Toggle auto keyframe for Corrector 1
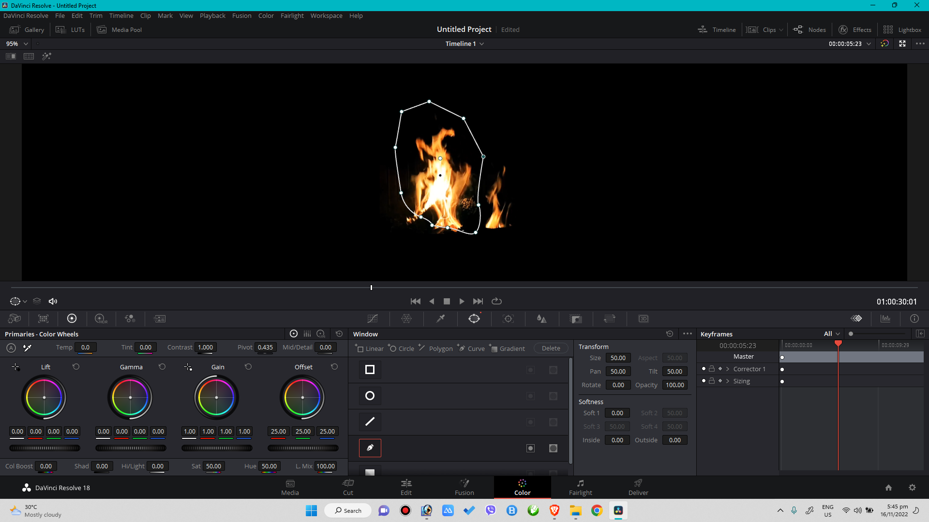Image resolution: width=929 pixels, height=522 pixels. [x=720, y=369]
